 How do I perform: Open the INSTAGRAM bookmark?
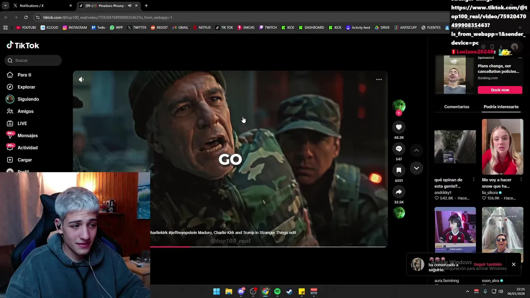coord(75,28)
